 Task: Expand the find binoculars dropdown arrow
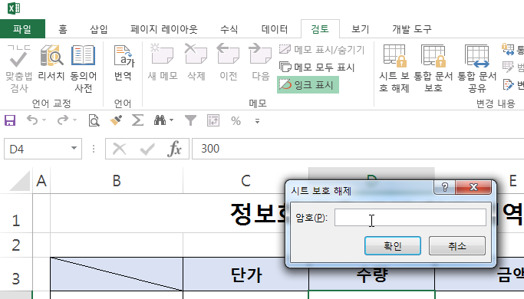[171, 120]
